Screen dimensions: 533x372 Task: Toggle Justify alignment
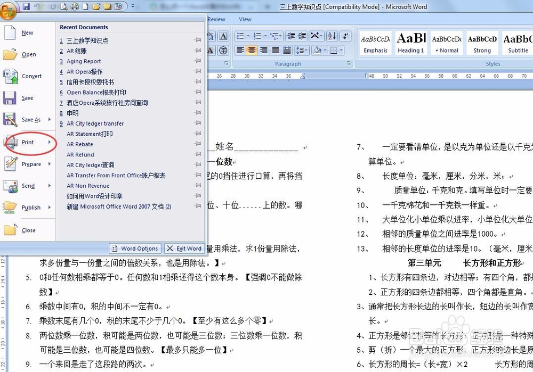tap(276, 51)
